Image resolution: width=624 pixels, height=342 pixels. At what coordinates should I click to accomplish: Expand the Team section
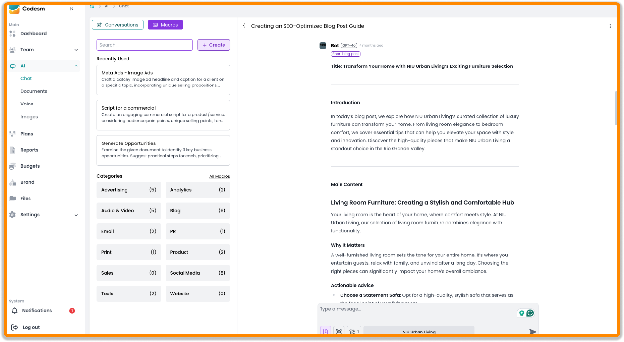coord(76,50)
